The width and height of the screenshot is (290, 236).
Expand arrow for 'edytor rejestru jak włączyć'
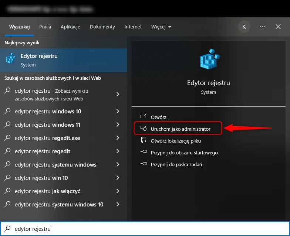118,191
